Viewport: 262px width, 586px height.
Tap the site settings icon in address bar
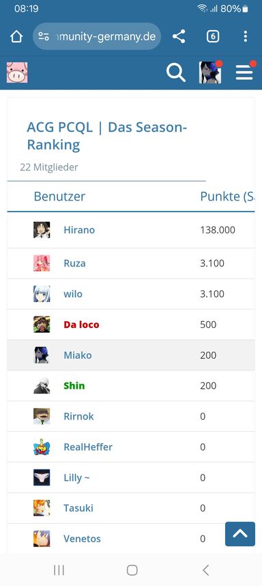pyautogui.click(x=44, y=37)
